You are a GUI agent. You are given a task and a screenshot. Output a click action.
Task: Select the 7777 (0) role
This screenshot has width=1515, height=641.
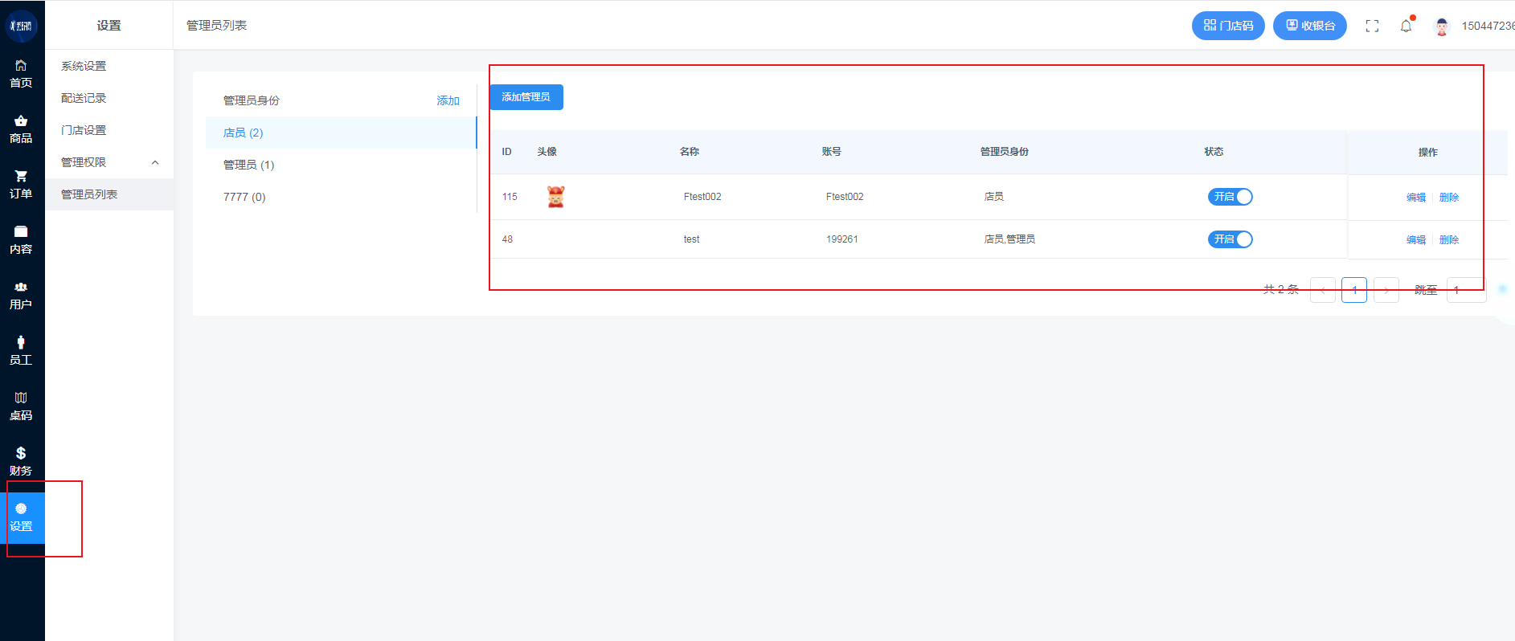(341, 197)
